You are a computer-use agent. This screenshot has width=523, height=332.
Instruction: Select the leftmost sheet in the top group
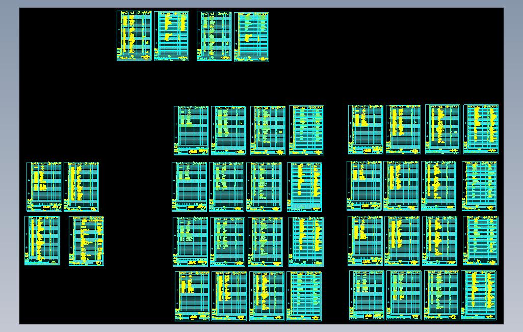tap(134, 36)
